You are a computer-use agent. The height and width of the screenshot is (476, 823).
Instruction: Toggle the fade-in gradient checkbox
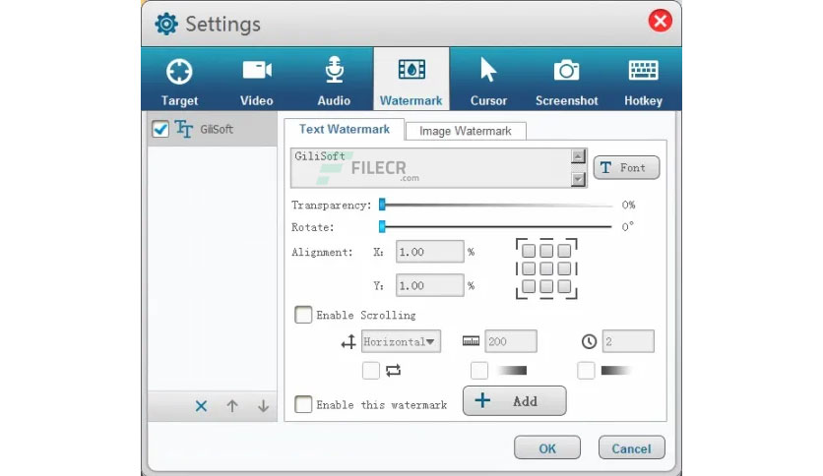[x=479, y=371]
